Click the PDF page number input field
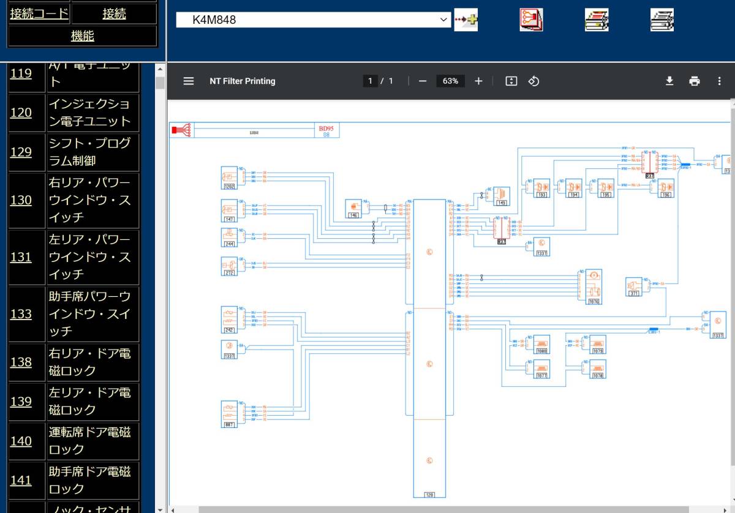This screenshot has width=735, height=513. (x=370, y=81)
